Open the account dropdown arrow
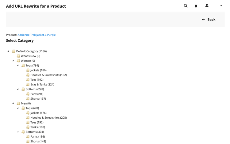This screenshot has height=144, width=230. 221,6
